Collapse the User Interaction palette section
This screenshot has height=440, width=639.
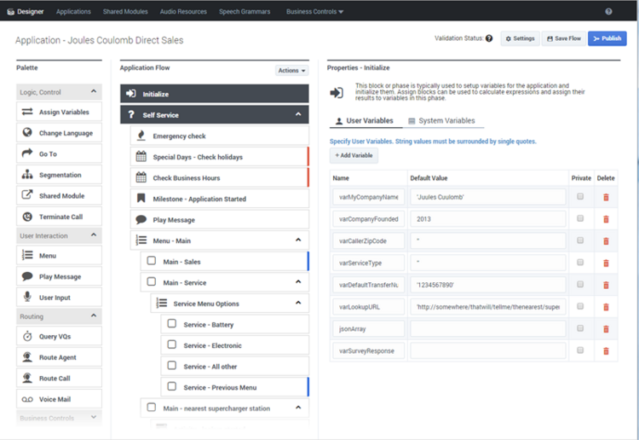(x=94, y=234)
